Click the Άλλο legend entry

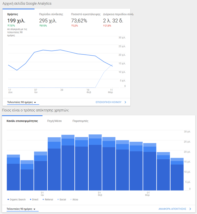click(x=74, y=199)
